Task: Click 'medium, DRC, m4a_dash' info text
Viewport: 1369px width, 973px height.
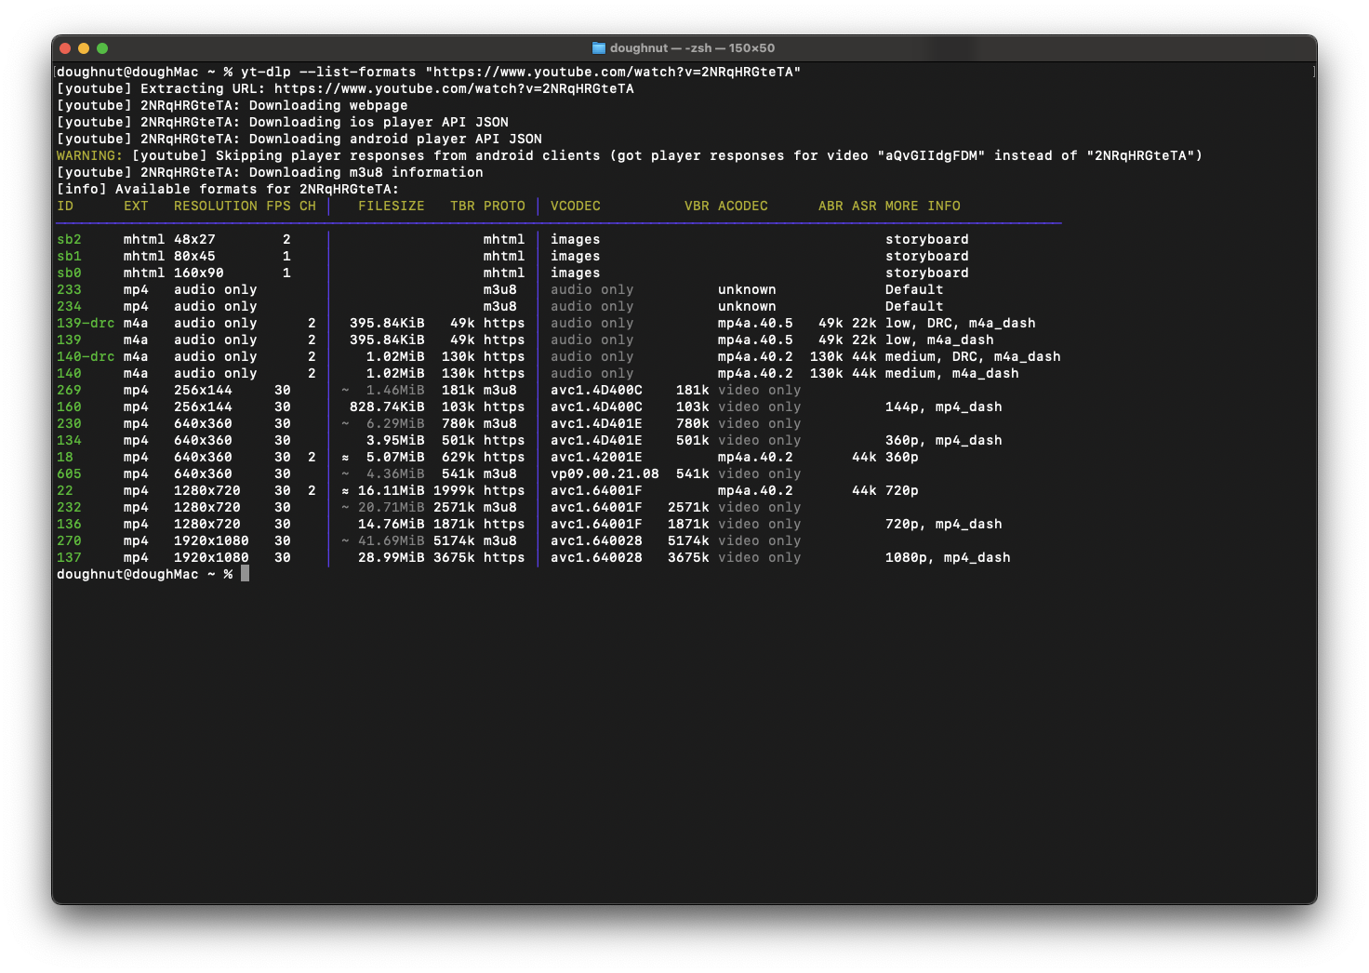Action: (x=973, y=356)
